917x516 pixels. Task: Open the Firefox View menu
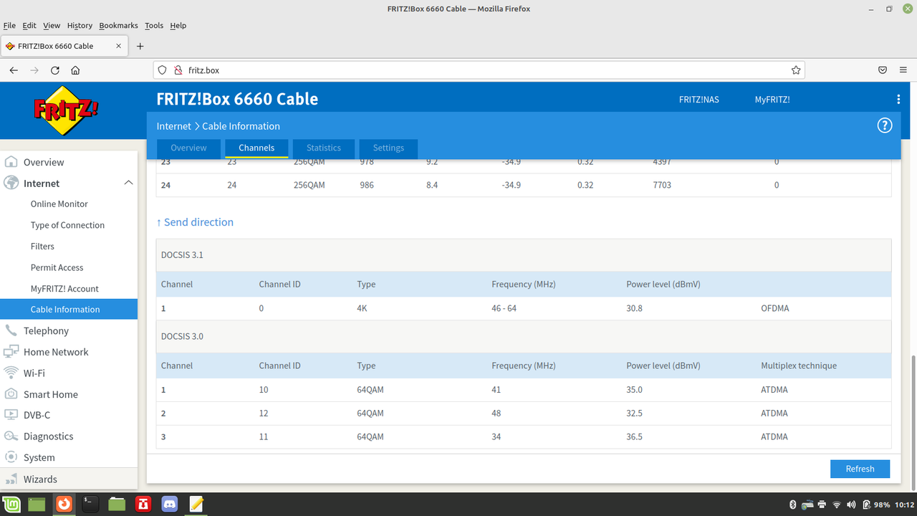[52, 25]
